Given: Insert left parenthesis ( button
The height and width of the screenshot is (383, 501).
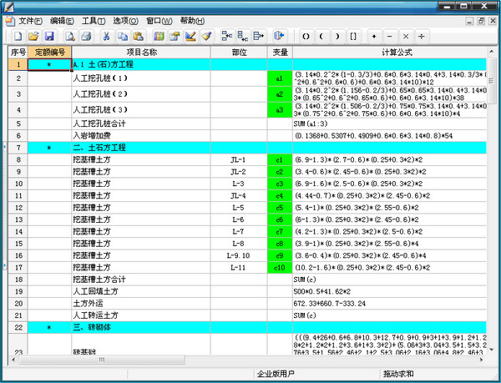Looking at the screenshot, I should coord(321,37).
